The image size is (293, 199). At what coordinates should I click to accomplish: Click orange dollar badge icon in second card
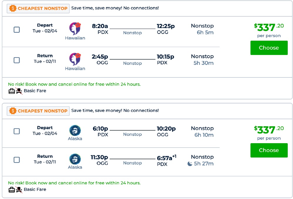[x=13, y=111]
